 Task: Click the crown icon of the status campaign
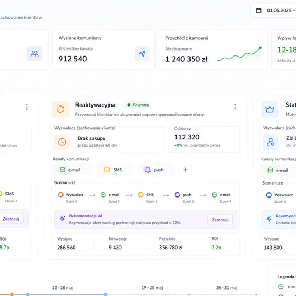tap(270, 109)
